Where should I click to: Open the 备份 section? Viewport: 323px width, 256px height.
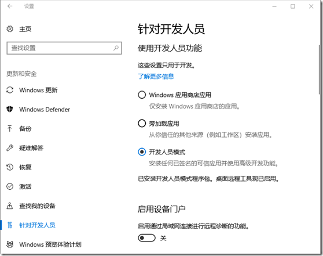pos(25,128)
